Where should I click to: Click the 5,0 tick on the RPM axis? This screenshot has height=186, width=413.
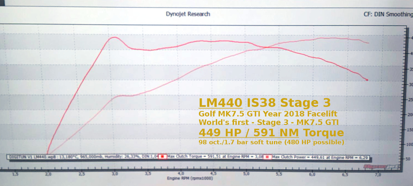[246, 175]
